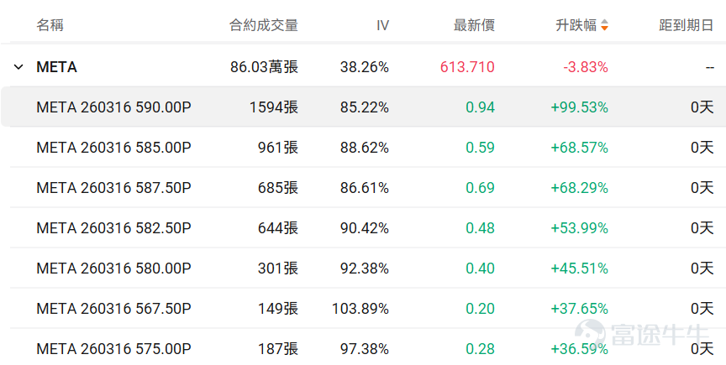Click 0天 expiry in 582.50P row
This screenshot has height=365, width=726.
pos(702,228)
